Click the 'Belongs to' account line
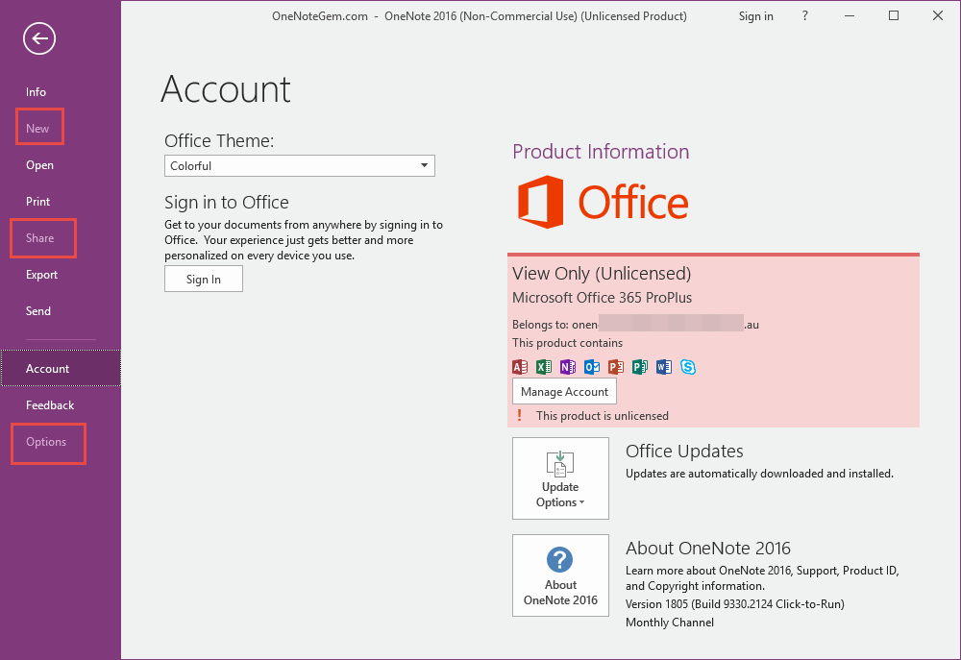 pyautogui.click(x=635, y=324)
